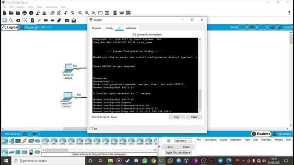Open a file using folder icon
This screenshot has width=294, height=165.
[x=11, y=13]
